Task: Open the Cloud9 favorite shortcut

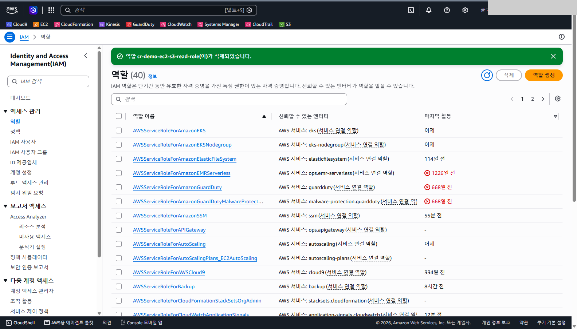Action: (x=17, y=24)
